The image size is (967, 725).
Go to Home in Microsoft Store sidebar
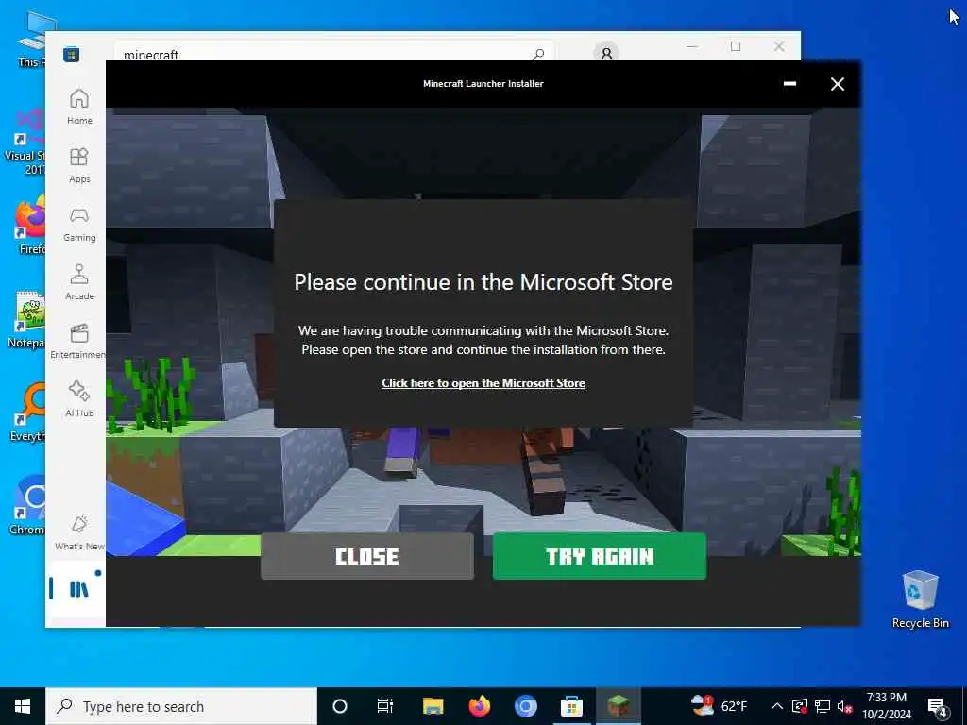click(x=79, y=107)
